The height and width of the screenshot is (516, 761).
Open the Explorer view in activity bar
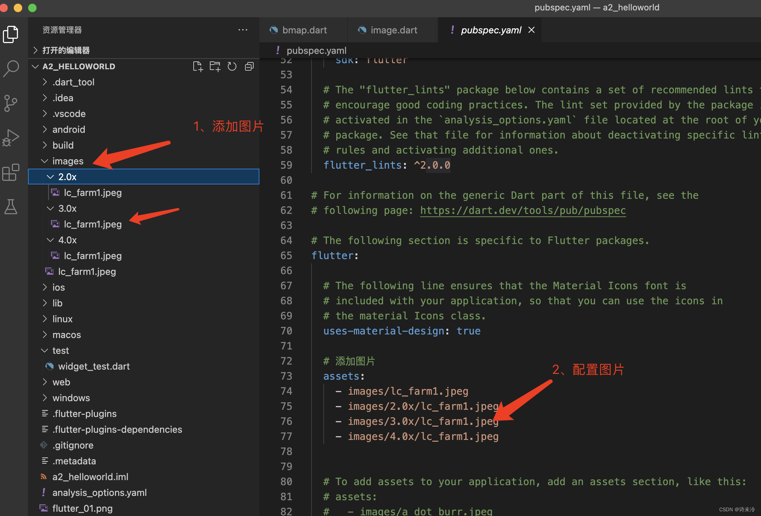pos(11,34)
